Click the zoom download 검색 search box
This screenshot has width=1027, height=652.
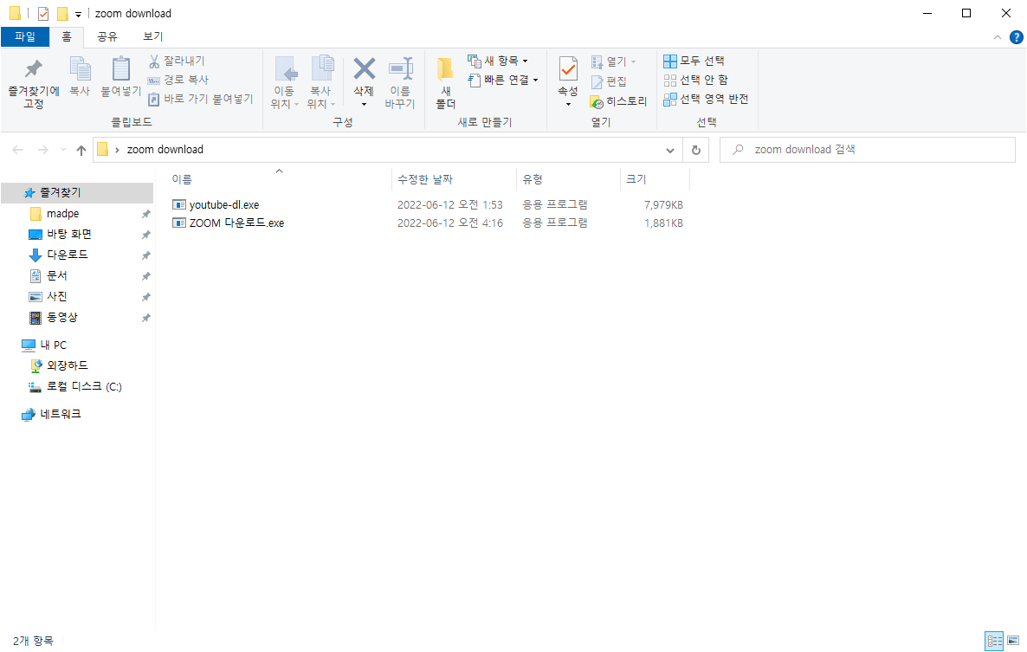[867, 150]
